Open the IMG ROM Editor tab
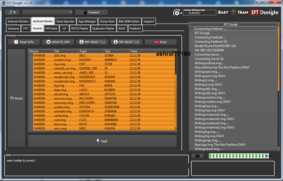 coord(129,21)
